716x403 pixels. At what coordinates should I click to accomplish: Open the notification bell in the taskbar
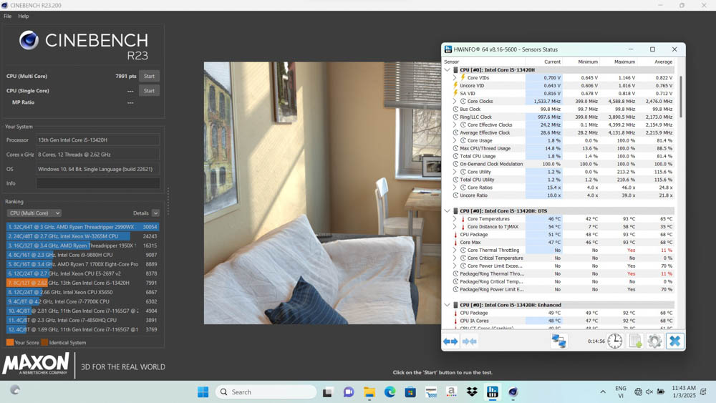(704, 392)
